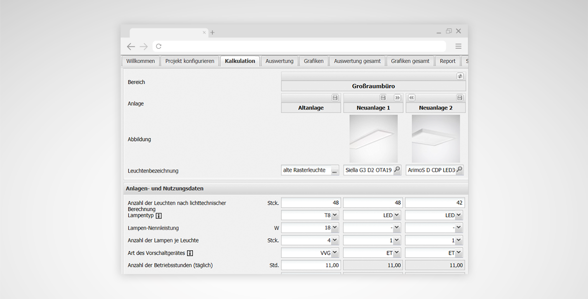The height and width of the screenshot is (299, 588).
Task: Show info icon next to Lampentyp
Action: [158, 216]
